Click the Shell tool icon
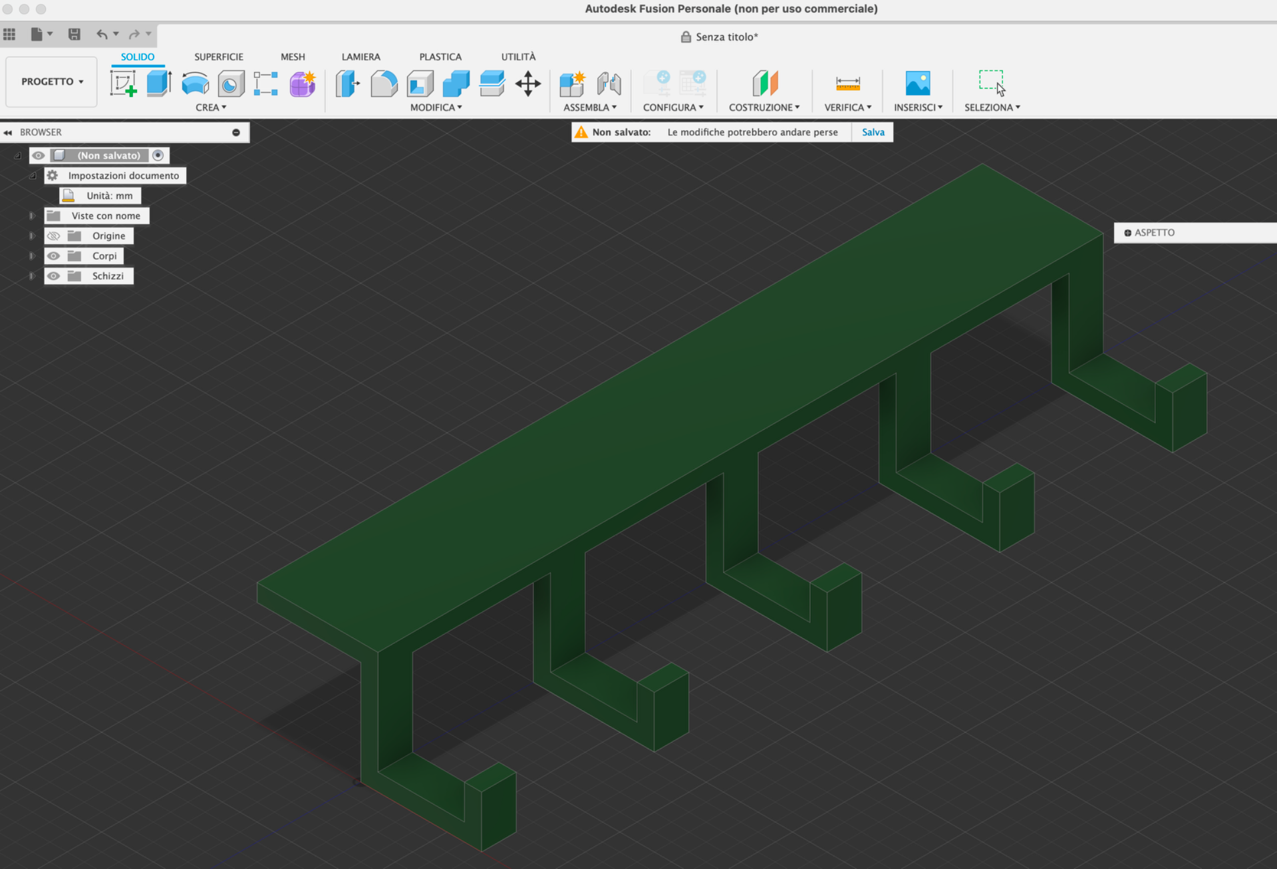 (x=420, y=84)
